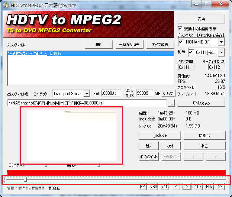The image size is (232, 197).
Task: Skip forward 60 with the 60> button
Action: pyautogui.click(x=209, y=187)
